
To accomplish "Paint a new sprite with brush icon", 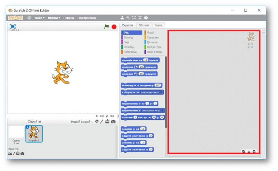I will 102,121.
